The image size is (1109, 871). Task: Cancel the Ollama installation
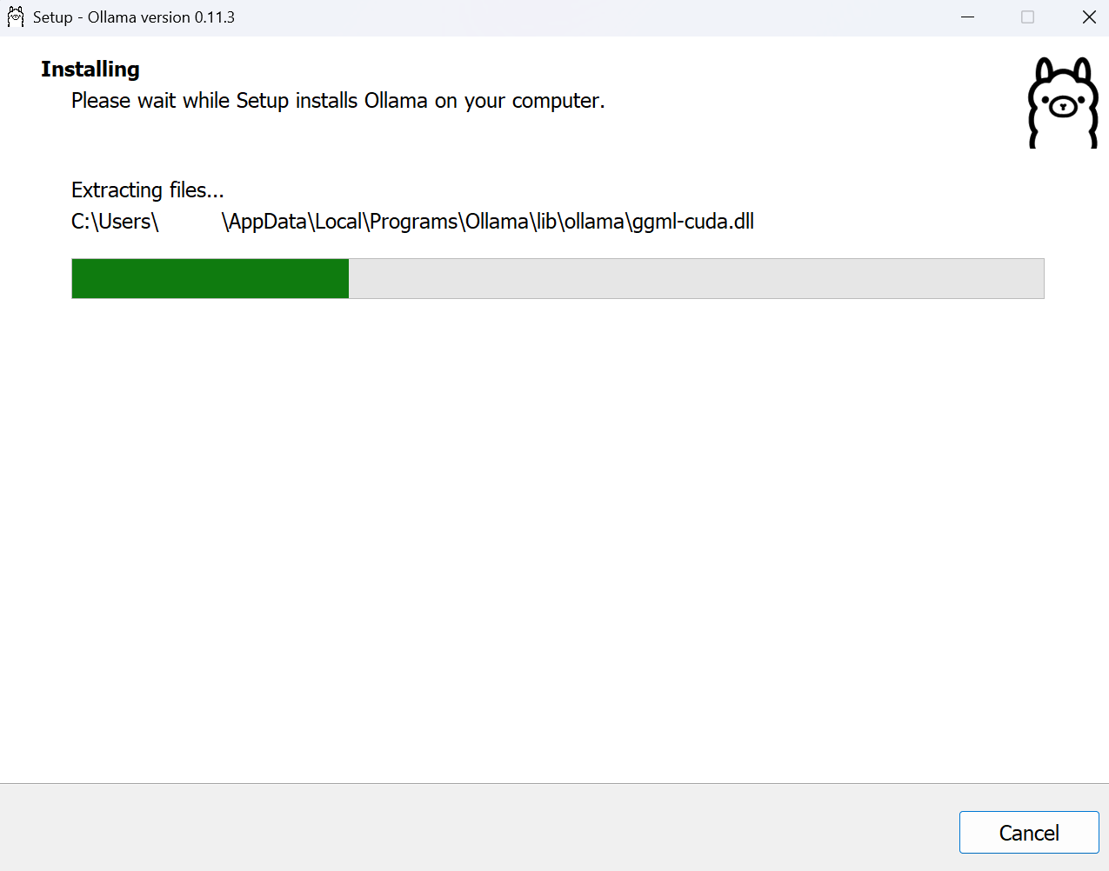click(x=1029, y=833)
